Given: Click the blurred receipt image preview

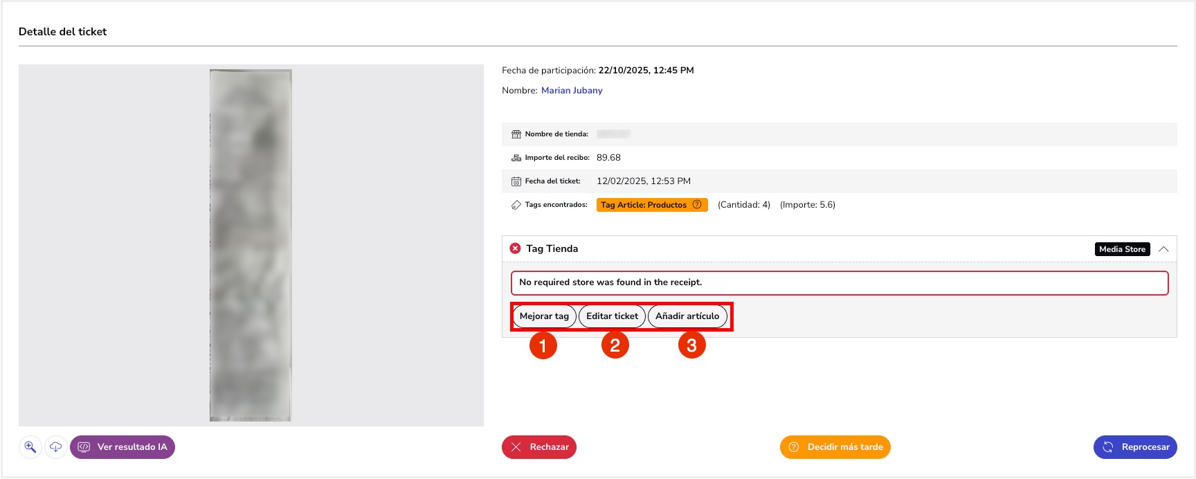Looking at the screenshot, I should [251, 245].
